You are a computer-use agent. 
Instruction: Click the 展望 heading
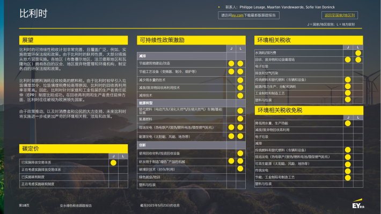tap(28, 40)
